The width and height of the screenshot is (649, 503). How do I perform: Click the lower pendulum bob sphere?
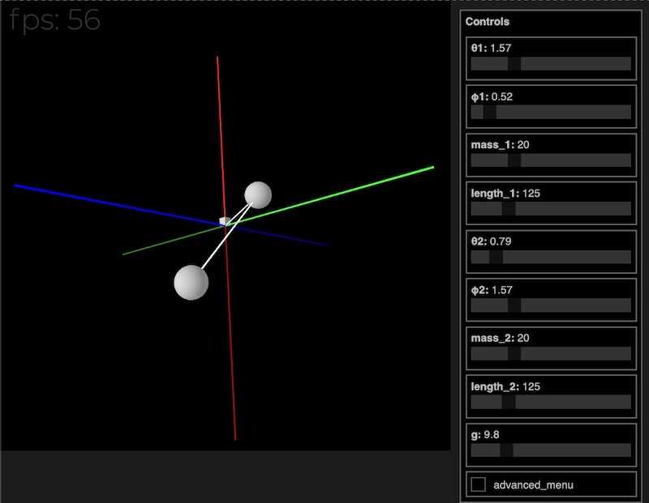point(190,283)
